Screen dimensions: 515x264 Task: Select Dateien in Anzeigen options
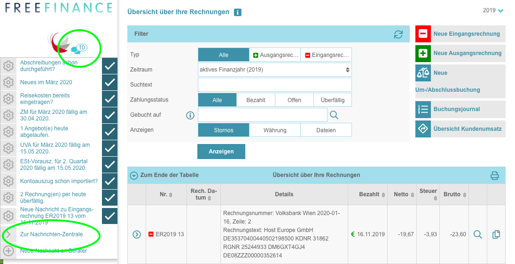coord(326,130)
